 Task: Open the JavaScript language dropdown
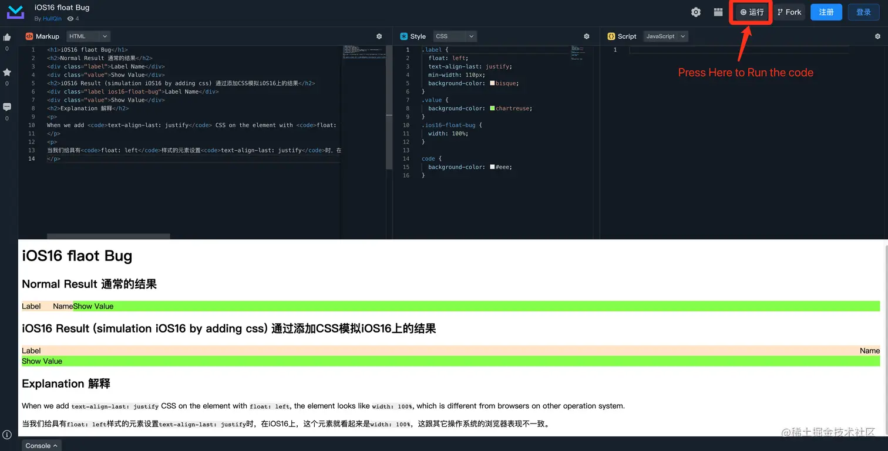[665, 36]
